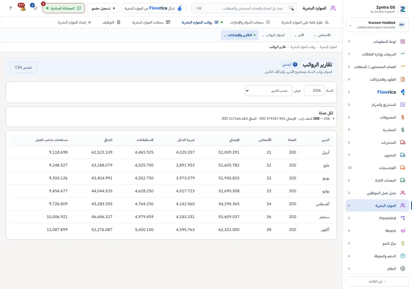Click income tax 3,891.953 in May row

click(x=185, y=165)
